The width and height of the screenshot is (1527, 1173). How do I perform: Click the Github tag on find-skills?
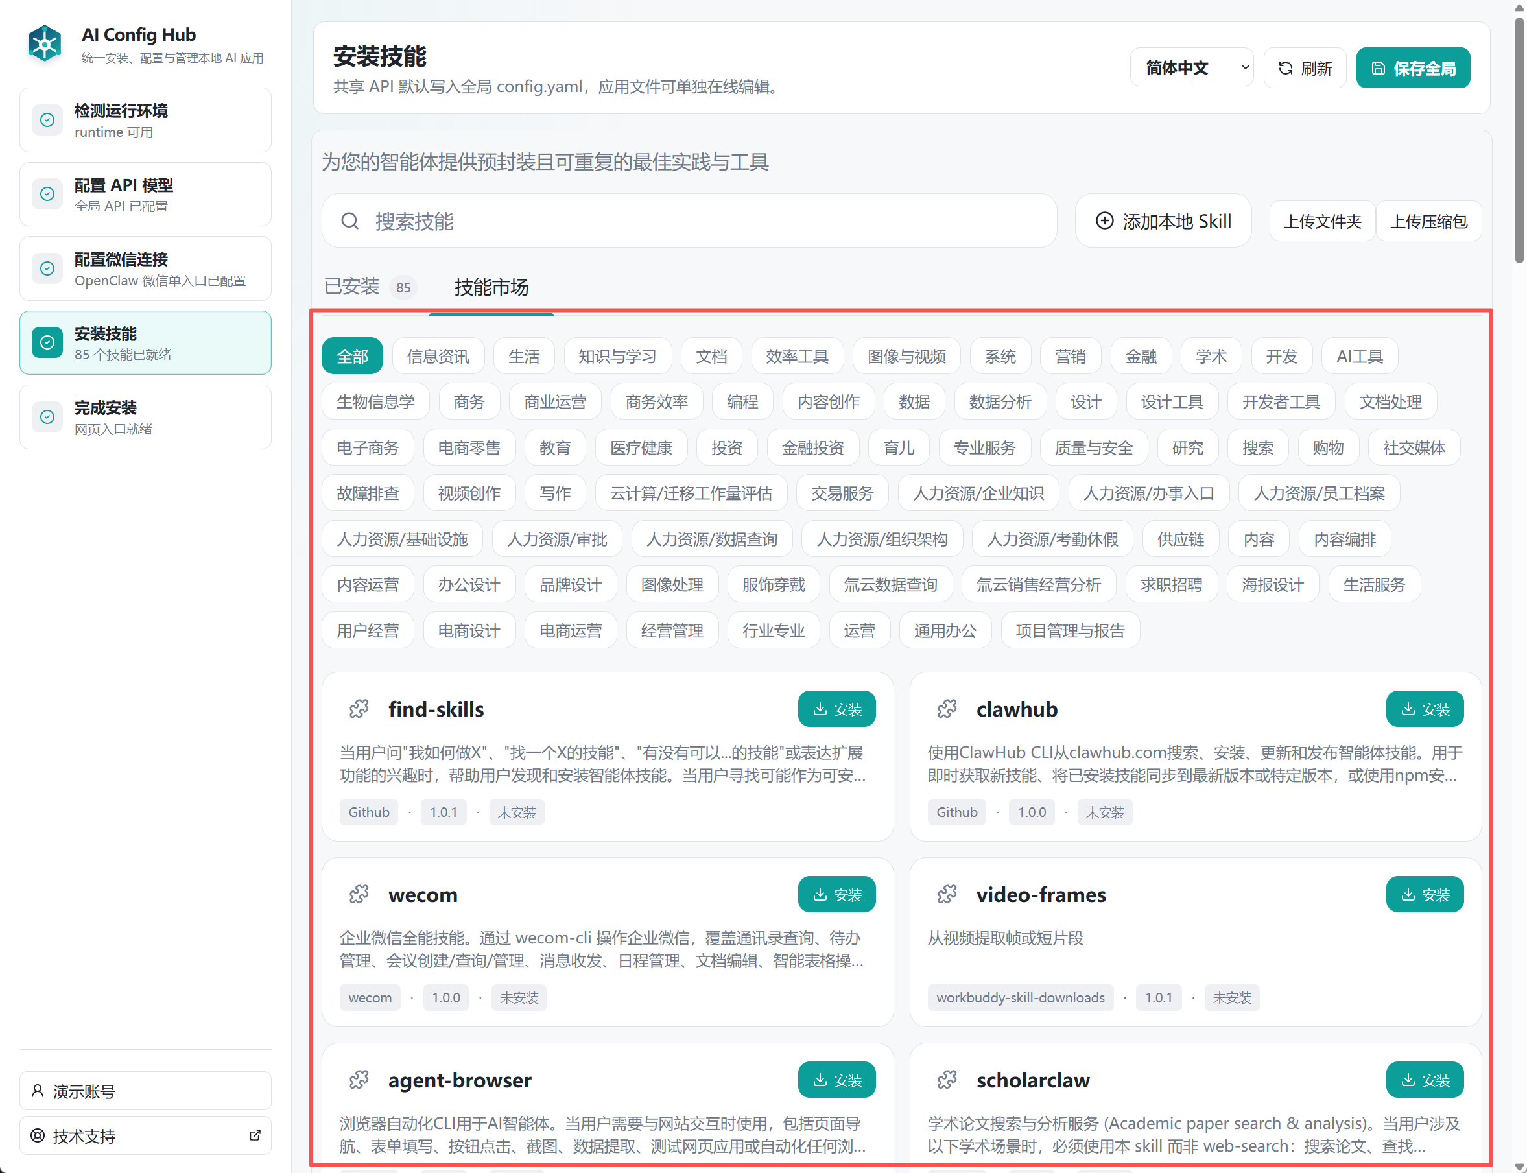369,812
